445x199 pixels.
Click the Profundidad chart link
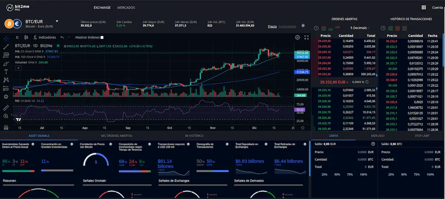point(287,27)
